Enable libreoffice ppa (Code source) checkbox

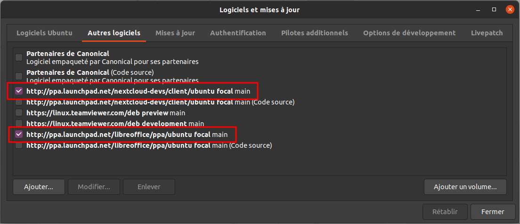[19, 145]
